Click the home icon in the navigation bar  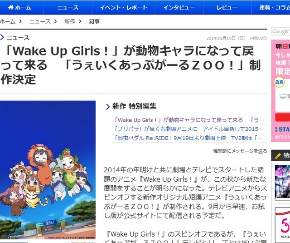[11, 7]
